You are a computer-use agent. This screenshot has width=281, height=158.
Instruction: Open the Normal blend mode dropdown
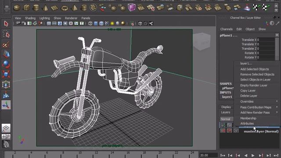tap(227, 119)
